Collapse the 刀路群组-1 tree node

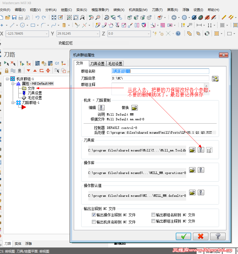coord(13,103)
